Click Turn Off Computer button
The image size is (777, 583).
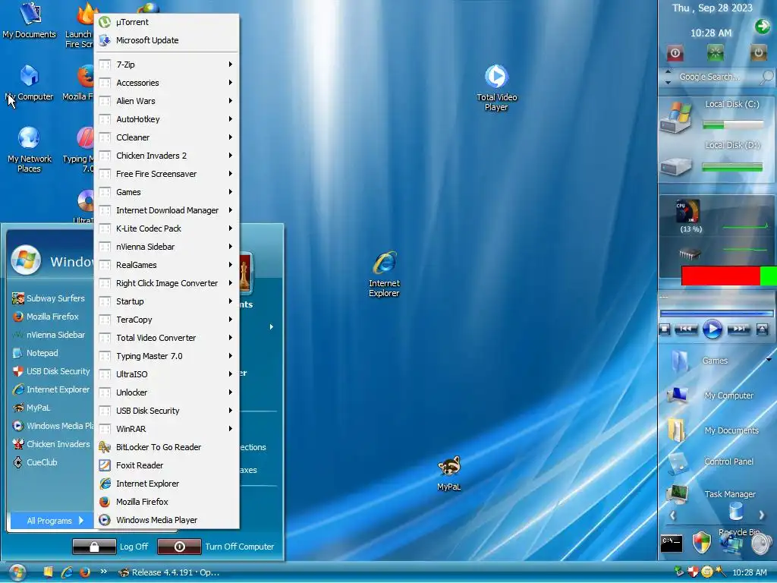pos(215,547)
